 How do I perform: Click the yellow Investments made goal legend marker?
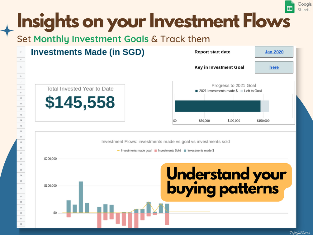[118, 151]
